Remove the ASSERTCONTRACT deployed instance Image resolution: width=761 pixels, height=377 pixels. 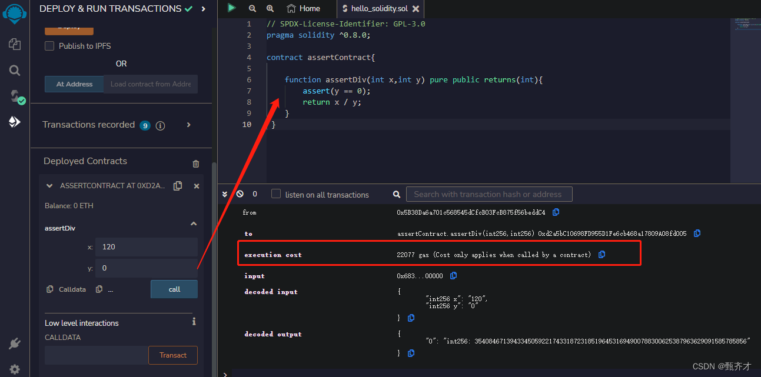197,186
